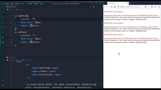
Task: Split the estilos.css editor
Action: pos(97,7)
